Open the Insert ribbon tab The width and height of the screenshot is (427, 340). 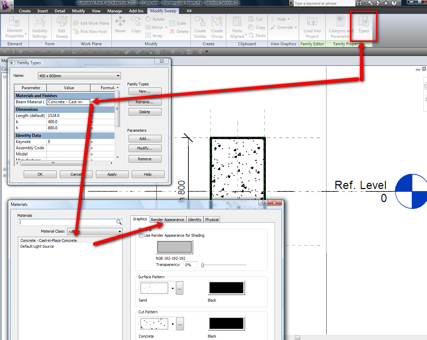(x=43, y=11)
